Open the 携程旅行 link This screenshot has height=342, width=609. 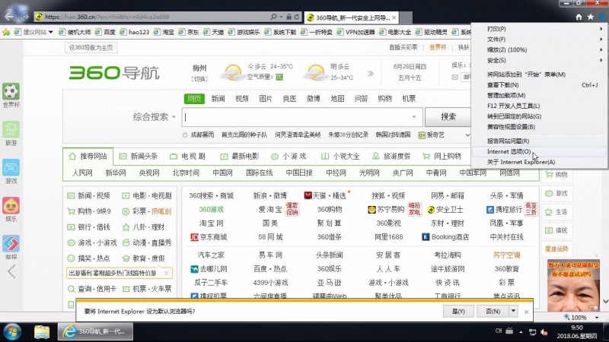[x=505, y=210]
